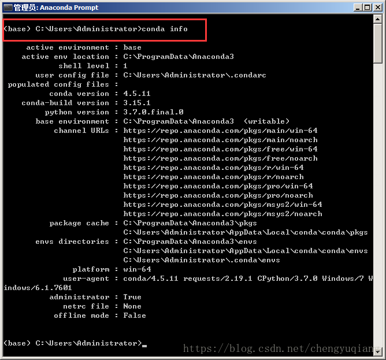Click the 'netrc file : None' line
The image size is (386, 360).
[102, 307]
